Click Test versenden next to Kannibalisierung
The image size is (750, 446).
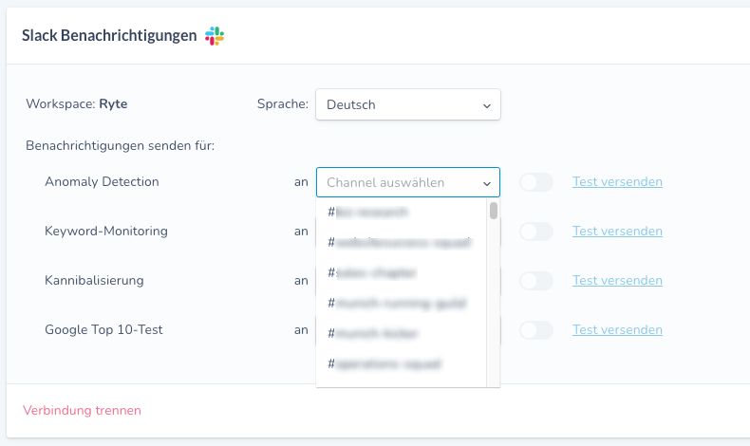point(617,281)
